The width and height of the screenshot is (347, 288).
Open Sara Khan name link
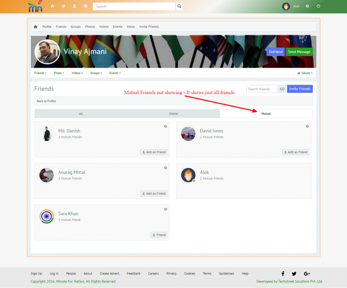[68, 214]
